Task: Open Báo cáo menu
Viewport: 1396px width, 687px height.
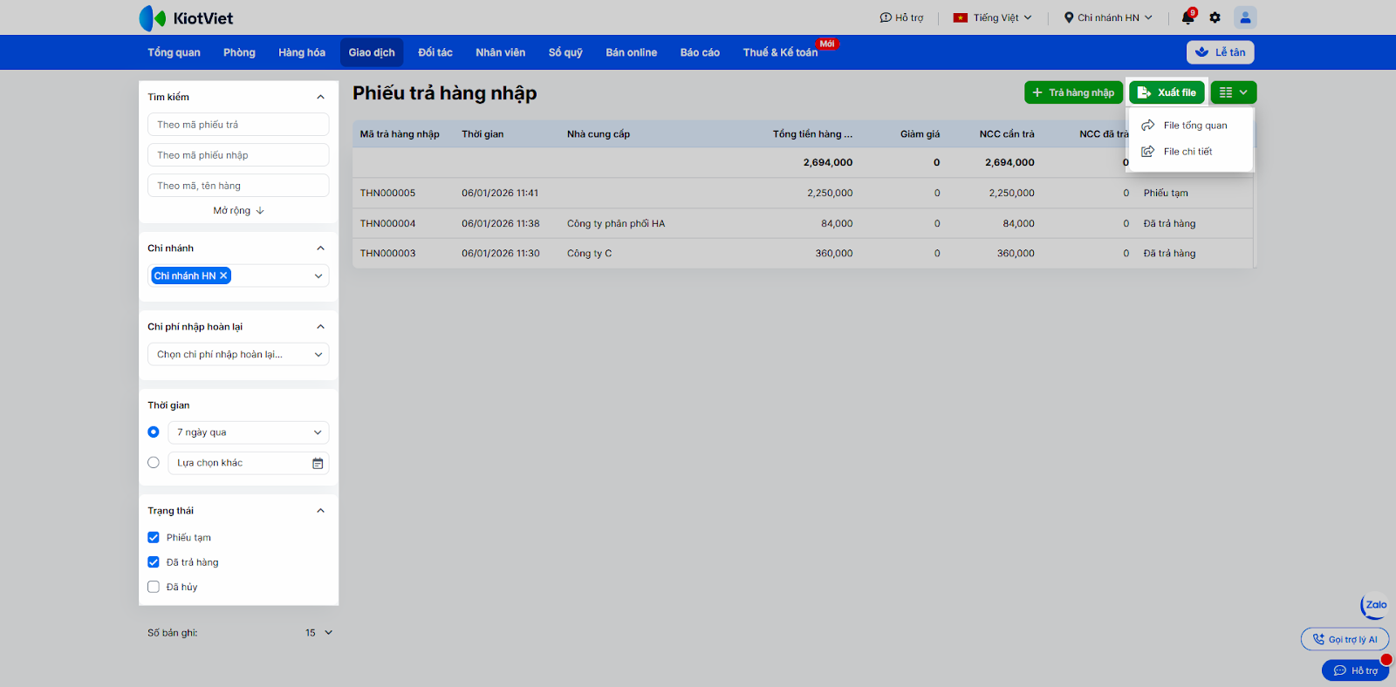Action: point(700,52)
